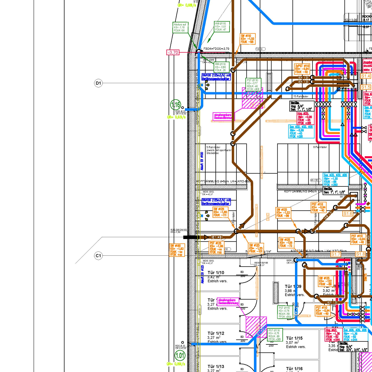Click the Tür 1/15 room label
The width and height of the screenshot is (372, 372).
294,338
